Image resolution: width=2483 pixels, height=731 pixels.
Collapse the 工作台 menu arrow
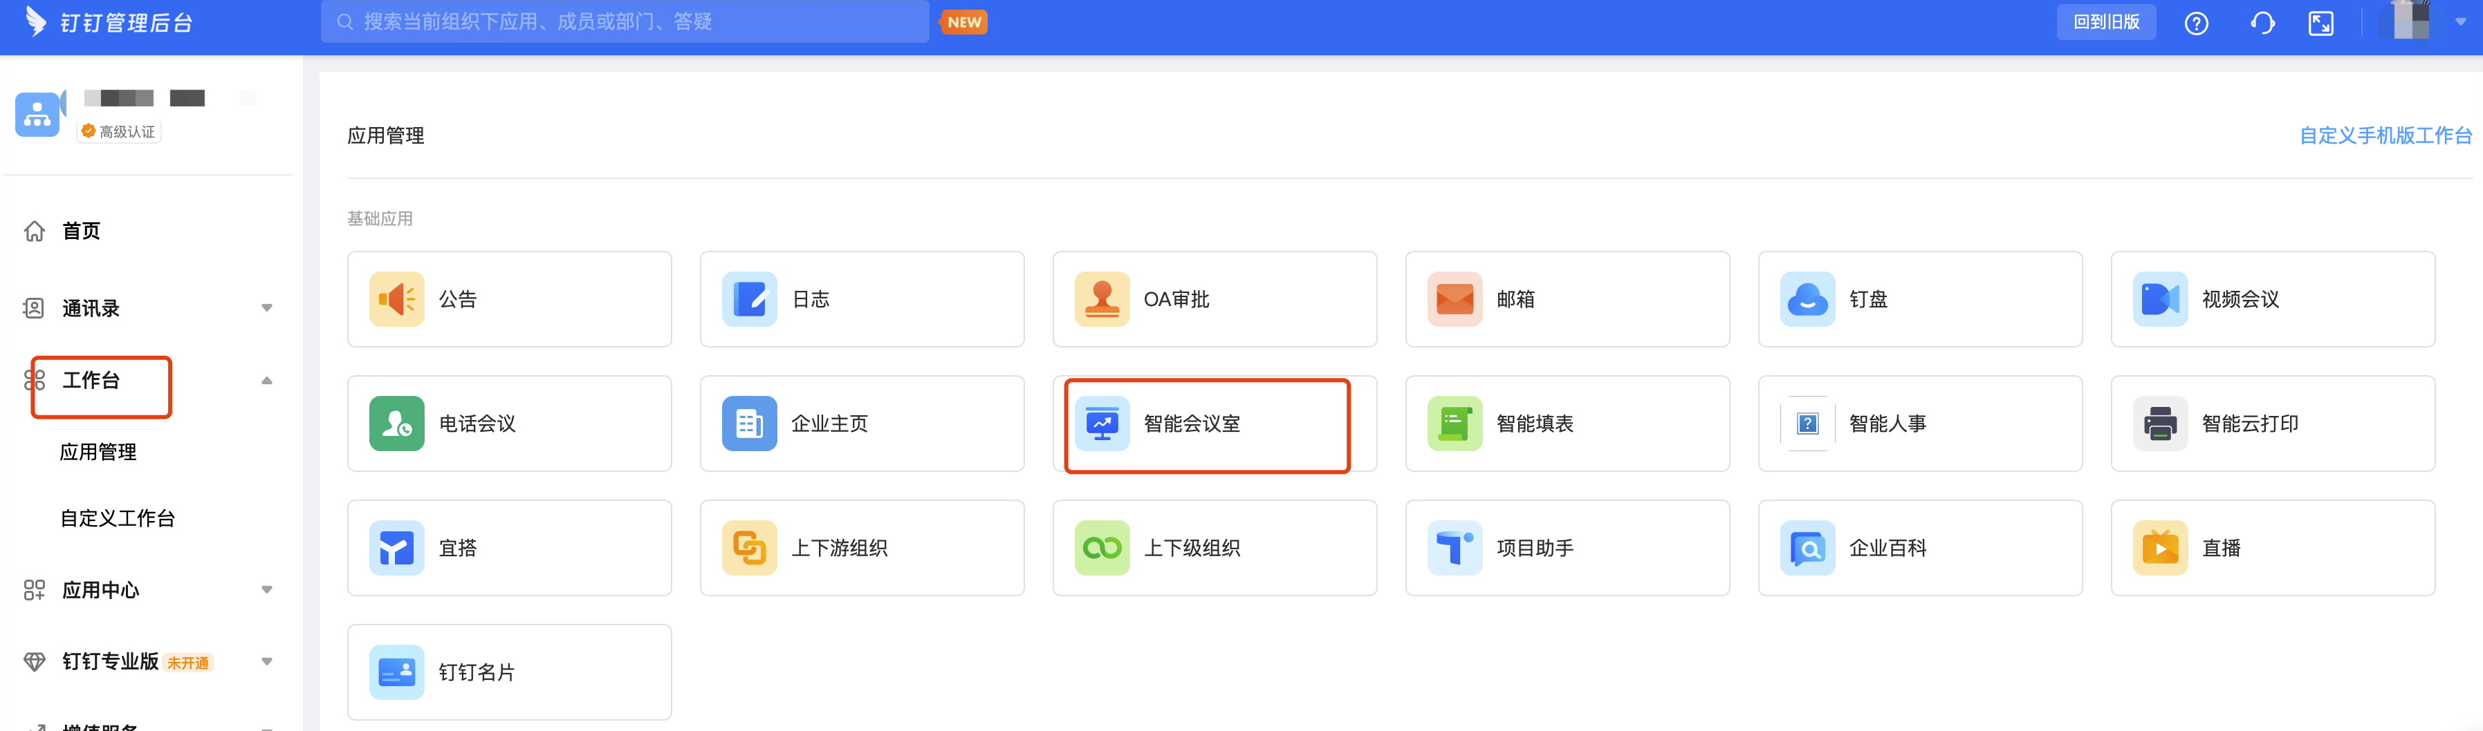click(x=267, y=381)
